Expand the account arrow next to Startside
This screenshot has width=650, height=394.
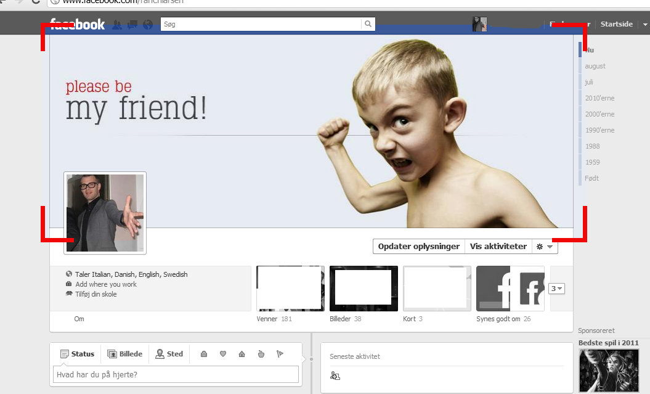click(x=644, y=25)
